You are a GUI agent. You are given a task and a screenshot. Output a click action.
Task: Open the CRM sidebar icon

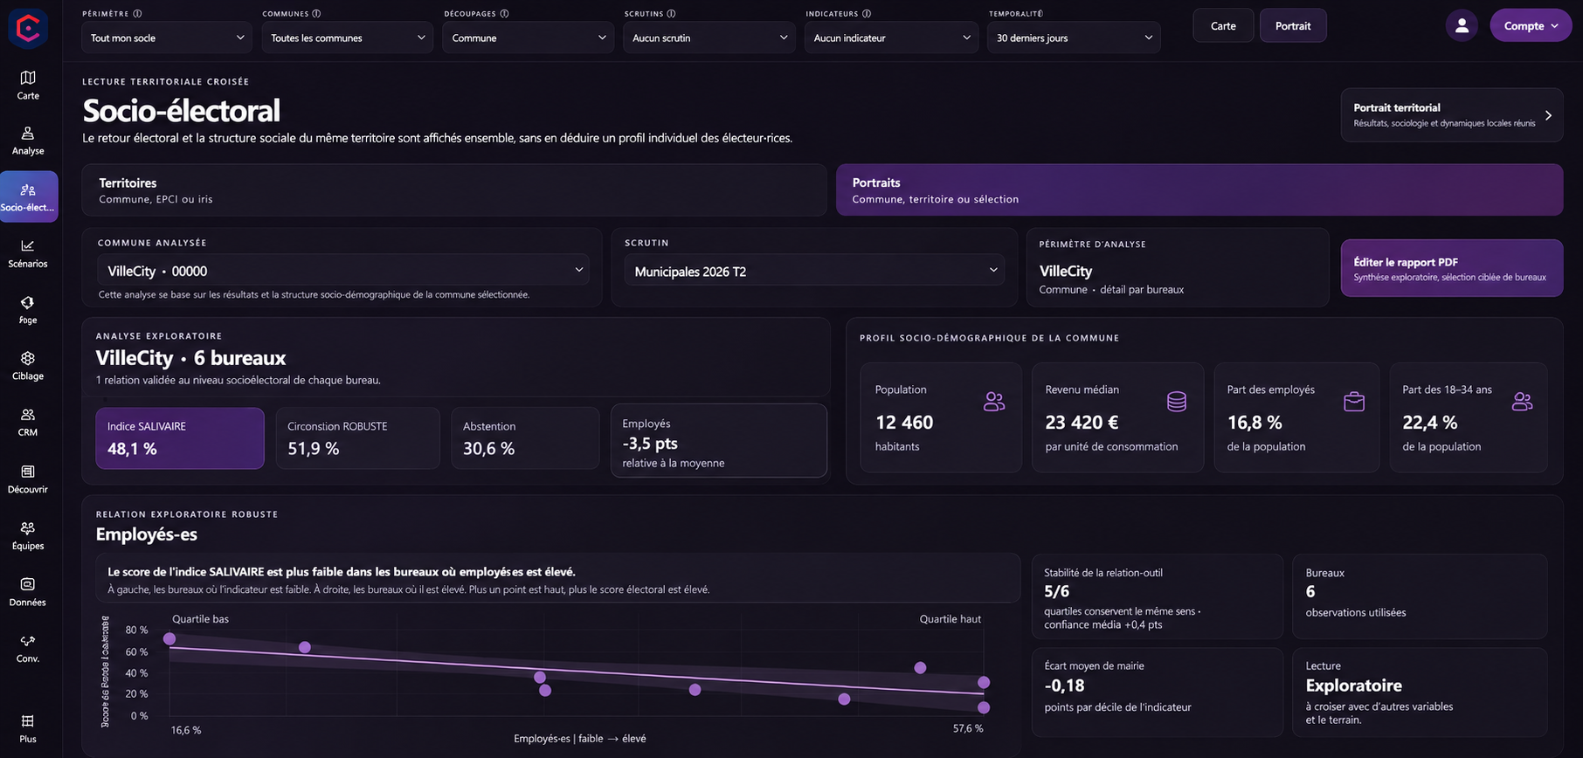[x=28, y=415]
